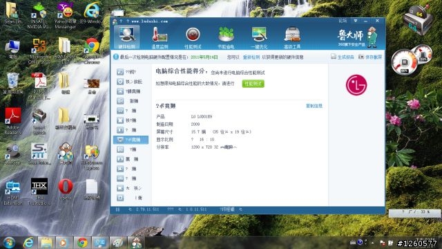Click the re-detect hardware link

pyautogui.click(x=251, y=57)
